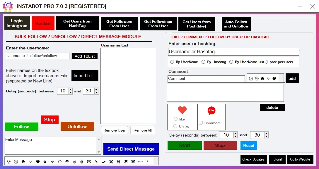Enable the Comment checkbox

click(201, 123)
